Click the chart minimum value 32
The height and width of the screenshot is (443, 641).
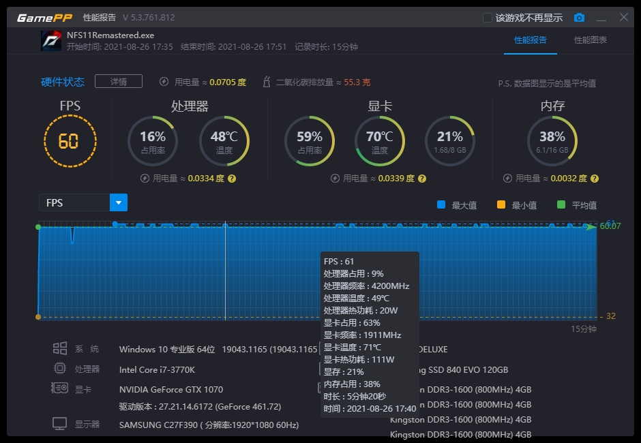(x=611, y=316)
